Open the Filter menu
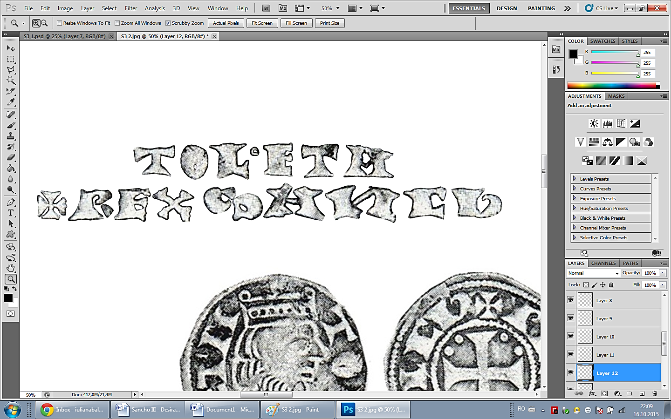The width and height of the screenshot is (671, 419). [x=131, y=8]
